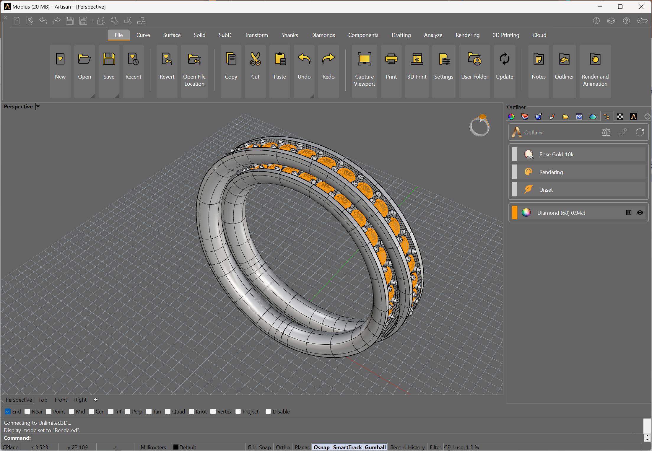The width and height of the screenshot is (652, 451).
Task: Uncheck the End osnap checkbox
Action: coord(8,411)
